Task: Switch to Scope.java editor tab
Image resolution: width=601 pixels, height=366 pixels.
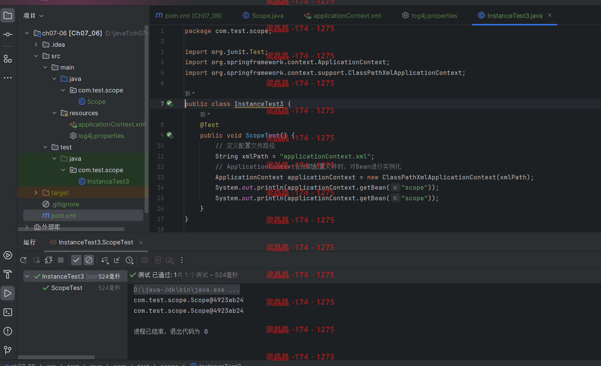Action: coord(263,16)
